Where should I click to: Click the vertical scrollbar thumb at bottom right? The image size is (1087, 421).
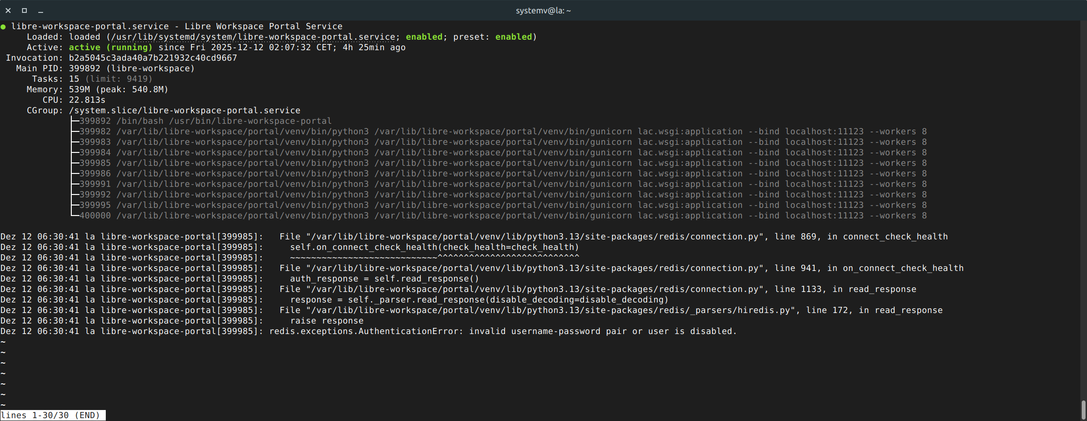click(1083, 410)
